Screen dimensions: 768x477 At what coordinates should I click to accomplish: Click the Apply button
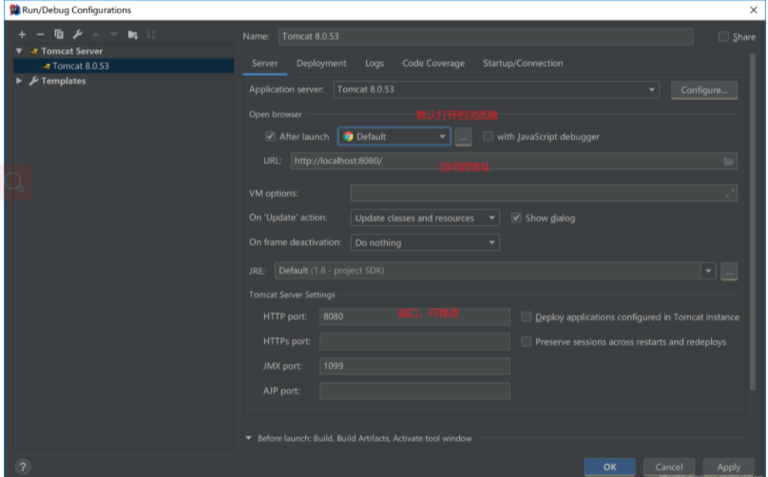[728, 467]
